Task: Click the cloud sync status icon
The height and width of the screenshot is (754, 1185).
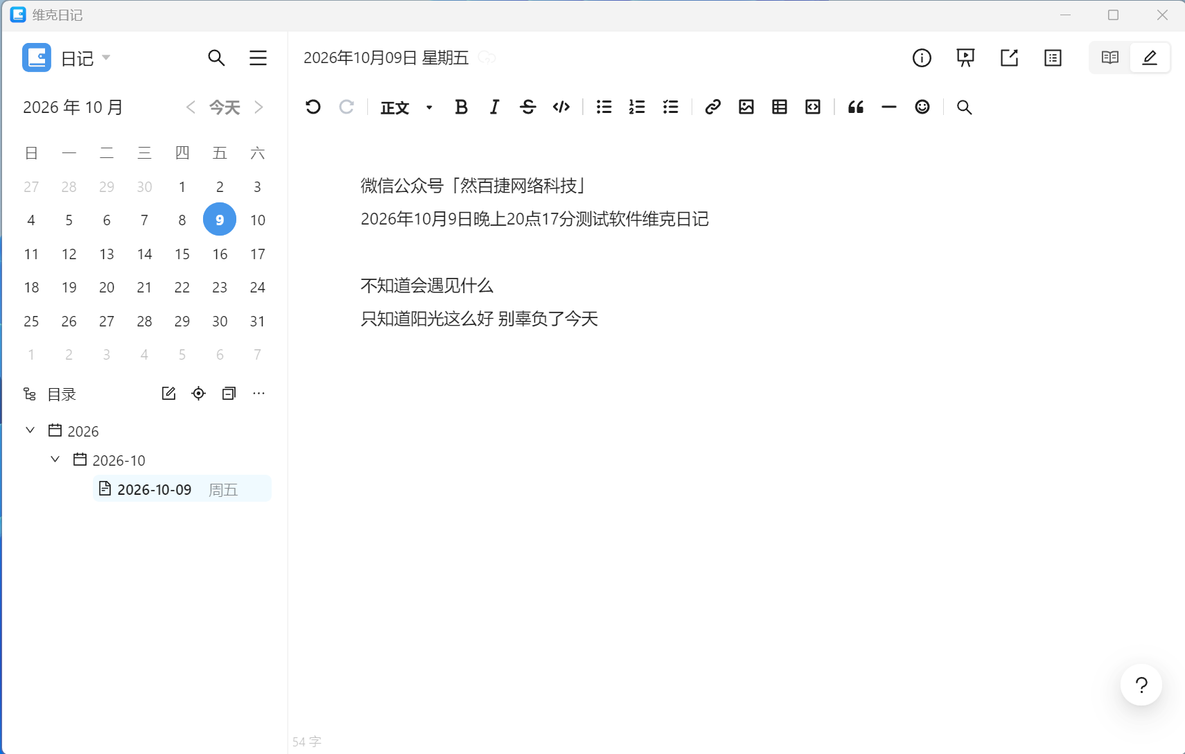Action: pyautogui.click(x=487, y=58)
